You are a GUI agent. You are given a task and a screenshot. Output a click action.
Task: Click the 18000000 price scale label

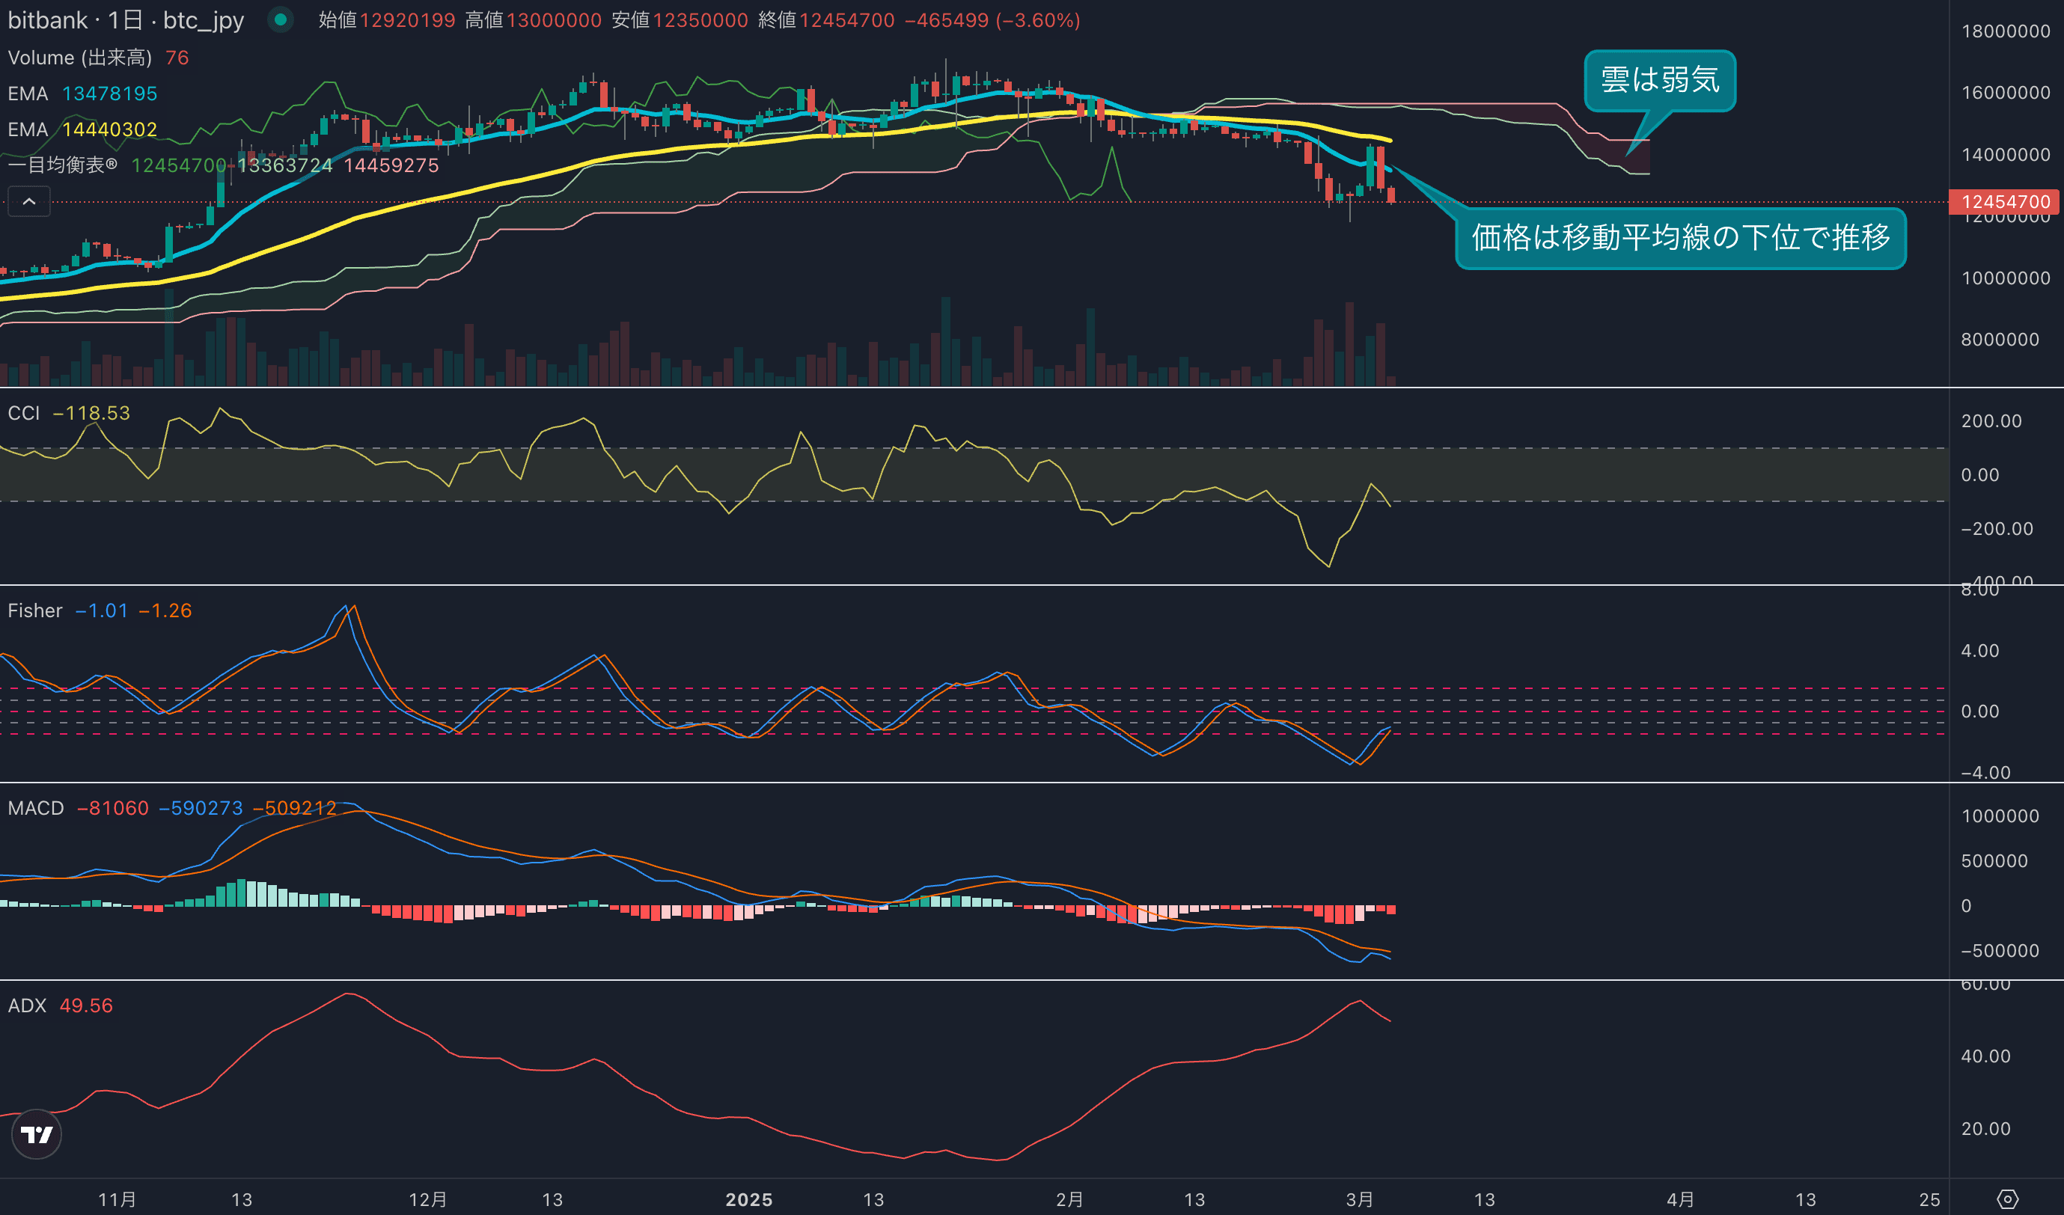[2005, 31]
